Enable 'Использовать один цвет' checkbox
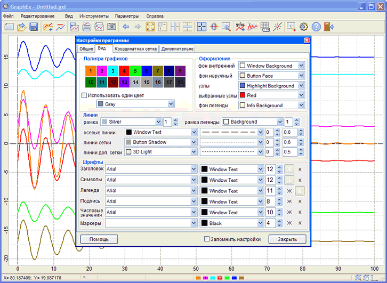The image size is (387, 283). pos(84,95)
